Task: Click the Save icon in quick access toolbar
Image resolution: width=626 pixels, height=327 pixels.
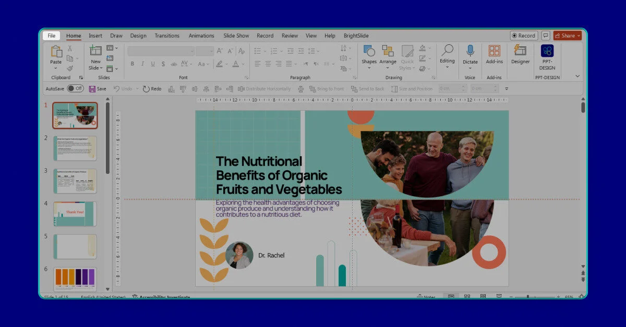Action: coord(92,89)
